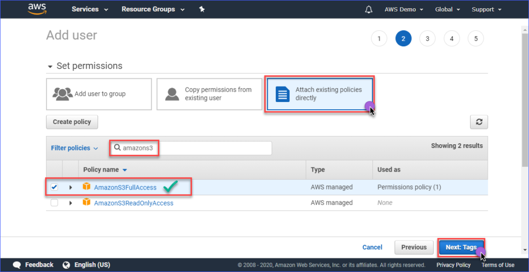
Task: Open the Privacy Policy link
Action: coord(454,265)
